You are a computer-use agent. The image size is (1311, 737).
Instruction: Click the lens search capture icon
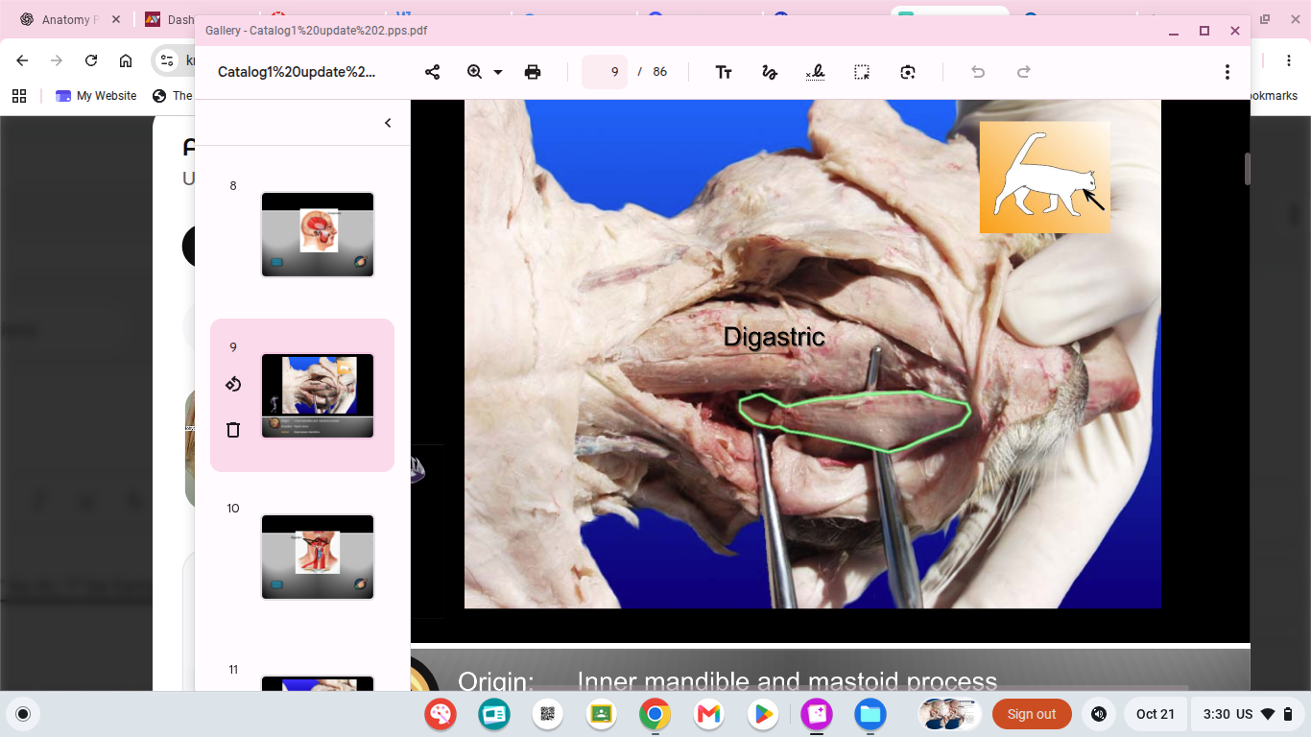click(x=908, y=72)
